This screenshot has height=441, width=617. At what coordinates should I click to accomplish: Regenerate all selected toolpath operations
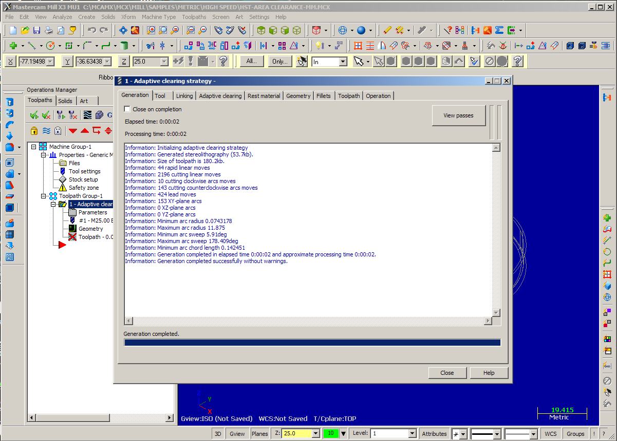click(60, 115)
